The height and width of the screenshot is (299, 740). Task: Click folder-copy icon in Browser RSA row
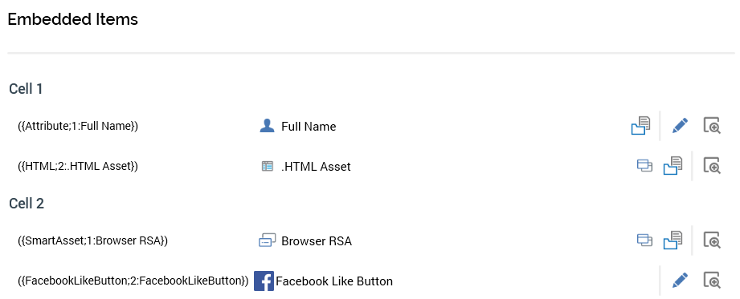(673, 240)
